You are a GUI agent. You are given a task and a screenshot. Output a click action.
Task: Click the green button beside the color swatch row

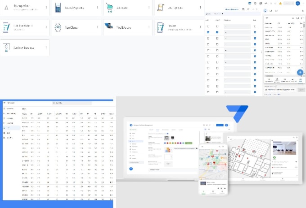tap(189, 143)
